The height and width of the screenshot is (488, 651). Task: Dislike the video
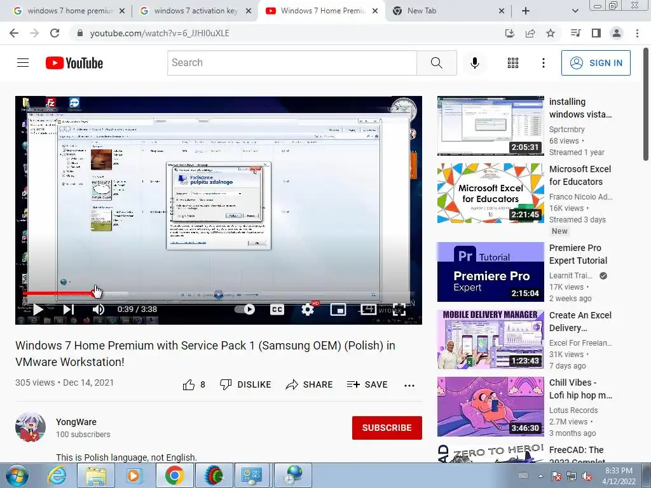[x=245, y=384]
